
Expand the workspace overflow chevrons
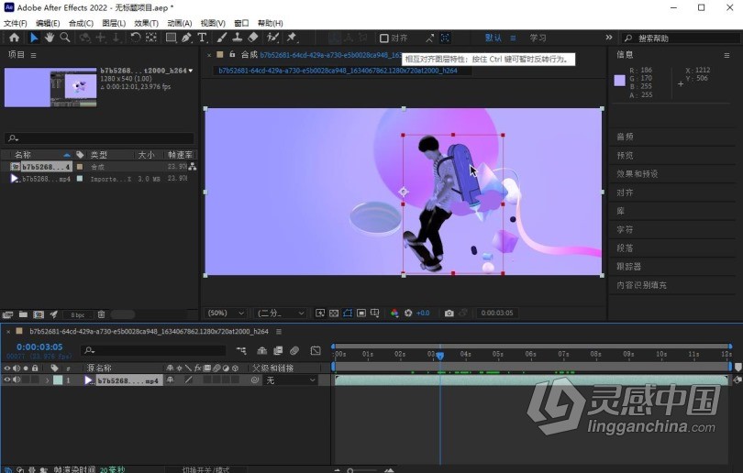pyautogui.click(x=609, y=38)
